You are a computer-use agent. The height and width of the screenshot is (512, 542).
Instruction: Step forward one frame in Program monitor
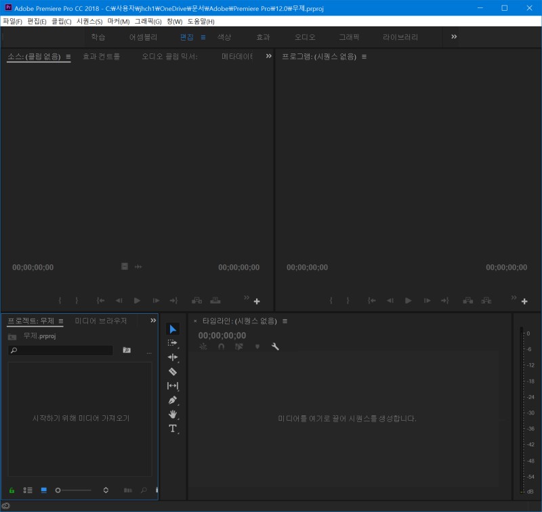click(428, 300)
